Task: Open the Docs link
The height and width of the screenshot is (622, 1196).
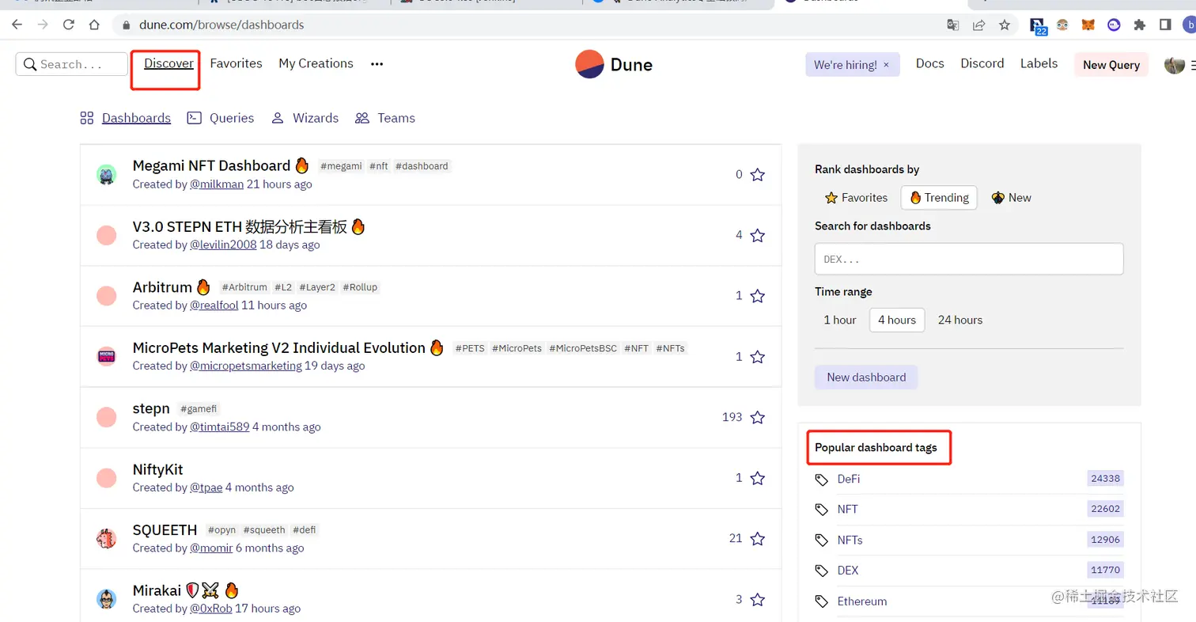Action: point(930,63)
